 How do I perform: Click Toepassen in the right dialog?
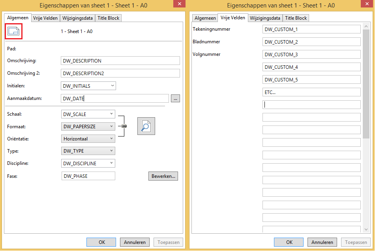click(356, 242)
